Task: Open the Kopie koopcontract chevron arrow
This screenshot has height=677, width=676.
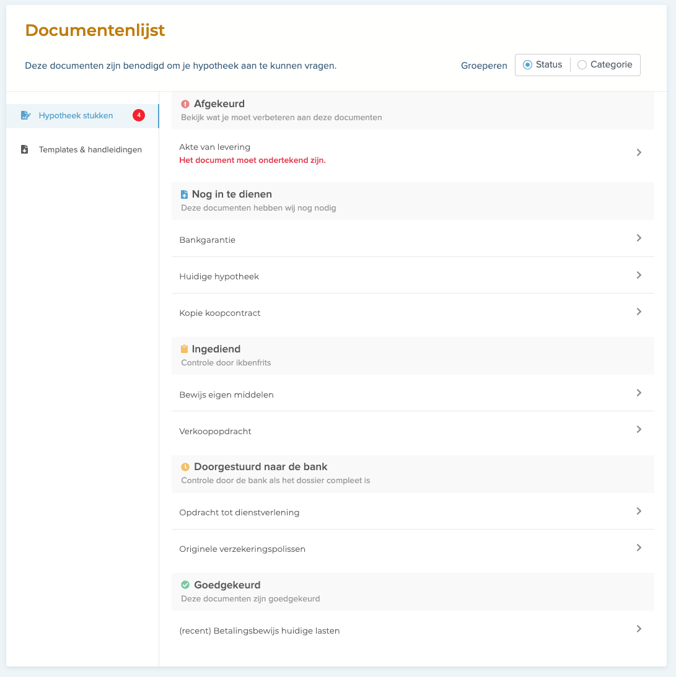Action: pyautogui.click(x=639, y=312)
